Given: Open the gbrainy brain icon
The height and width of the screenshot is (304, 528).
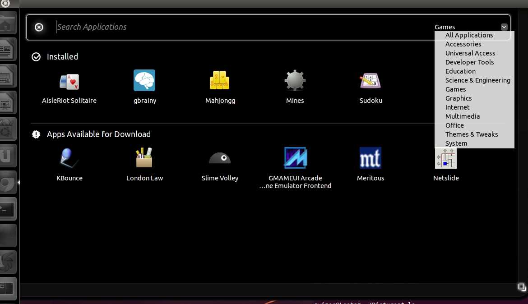Looking at the screenshot, I should pos(144,81).
